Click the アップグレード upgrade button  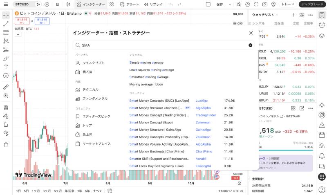[312, 4]
